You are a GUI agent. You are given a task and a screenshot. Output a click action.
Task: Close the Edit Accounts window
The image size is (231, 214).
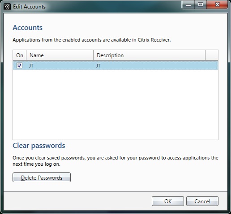click(217, 5)
